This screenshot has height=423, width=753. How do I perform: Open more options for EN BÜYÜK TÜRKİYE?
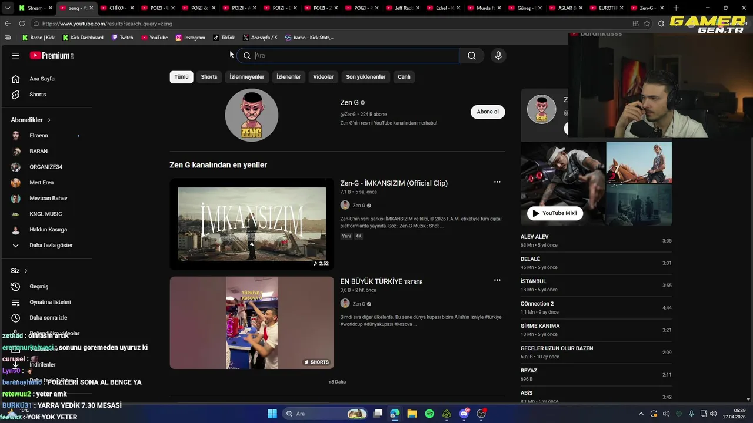497,280
